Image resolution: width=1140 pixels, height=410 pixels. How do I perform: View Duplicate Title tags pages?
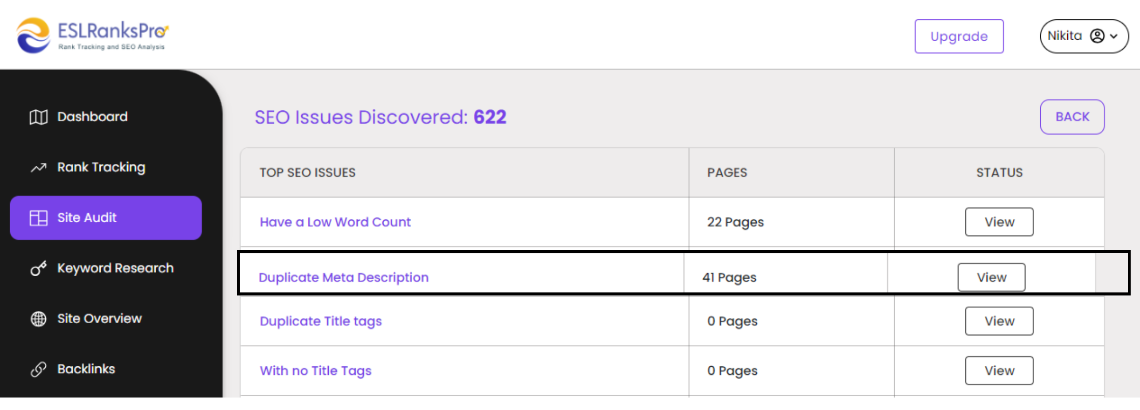pos(999,321)
